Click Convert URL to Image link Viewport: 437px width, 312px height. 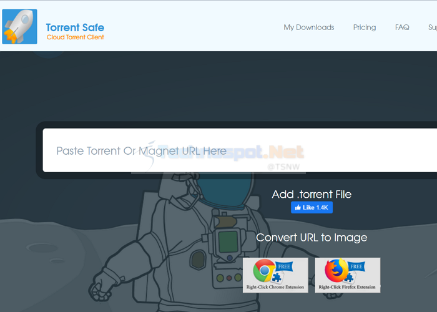pos(312,238)
